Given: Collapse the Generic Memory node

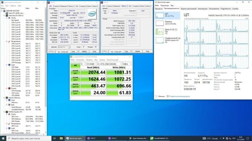Looking at the screenshot, I should tap(4, 98).
